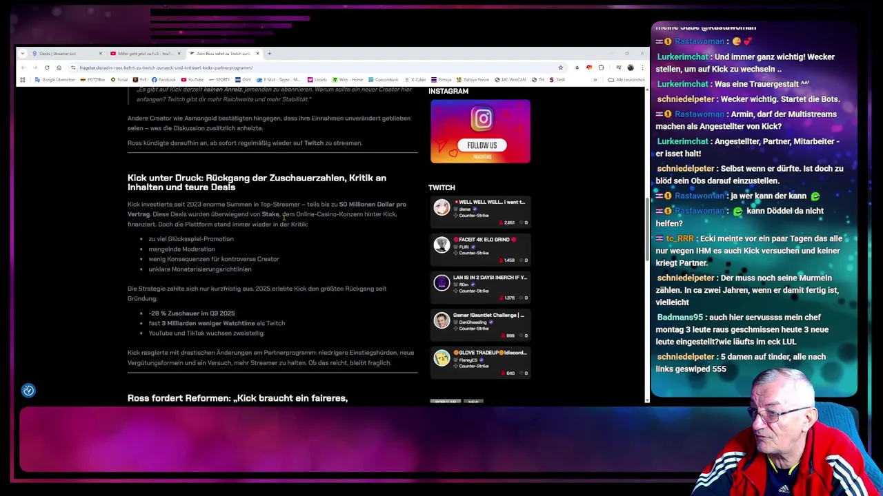Click the text zu viel Glücksspiel-Promotion
This screenshot has height=496, width=883.
[191, 239]
